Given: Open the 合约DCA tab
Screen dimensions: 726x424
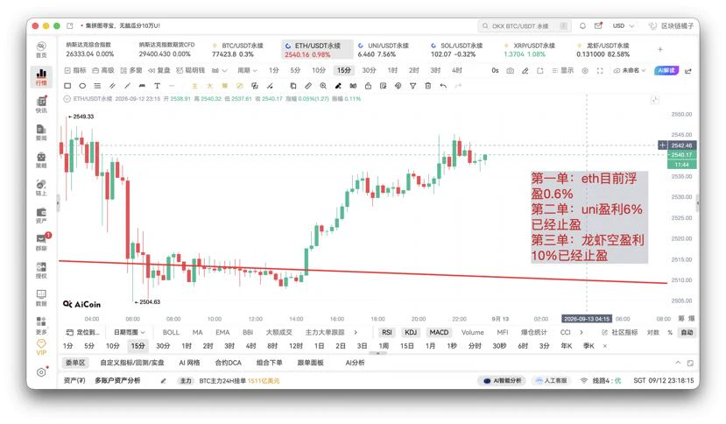Looking at the screenshot, I should (229, 363).
